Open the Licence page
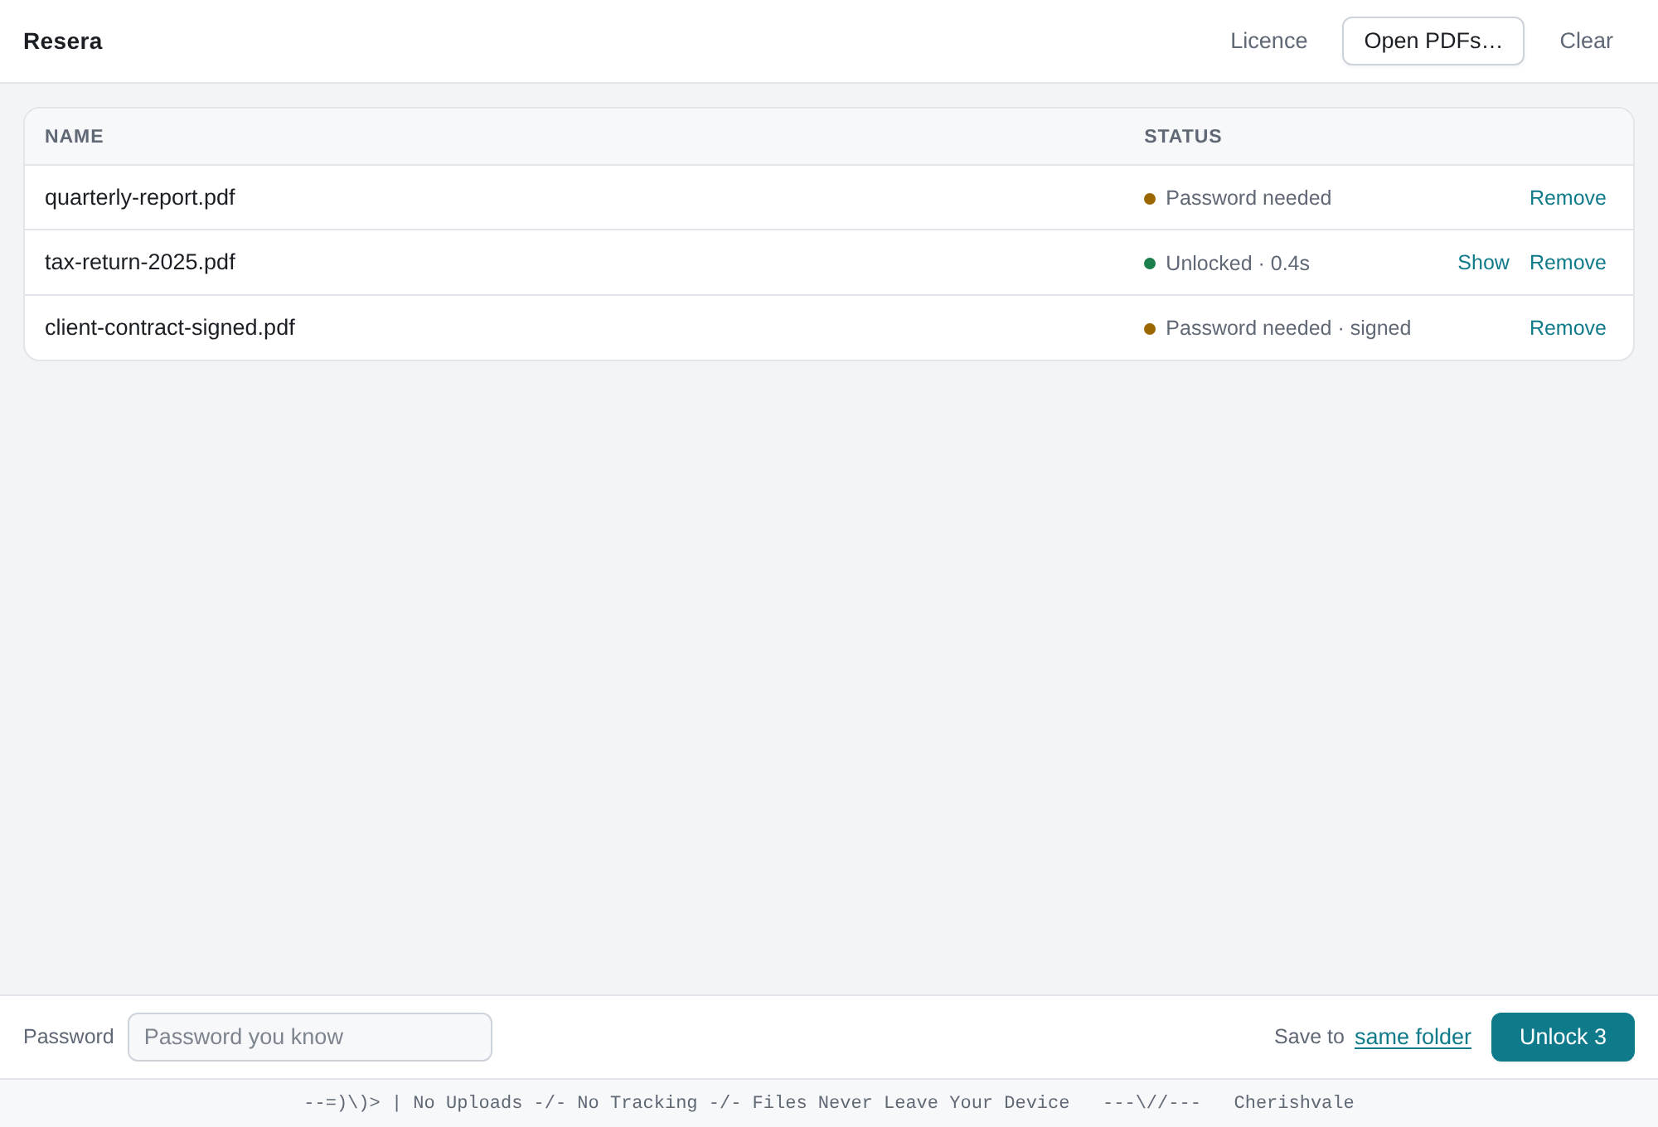Image resolution: width=1658 pixels, height=1127 pixels. click(x=1268, y=41)
